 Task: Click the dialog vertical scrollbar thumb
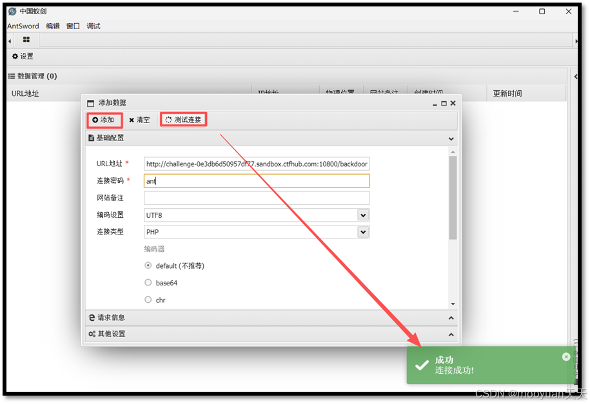[x=453, y=198]
